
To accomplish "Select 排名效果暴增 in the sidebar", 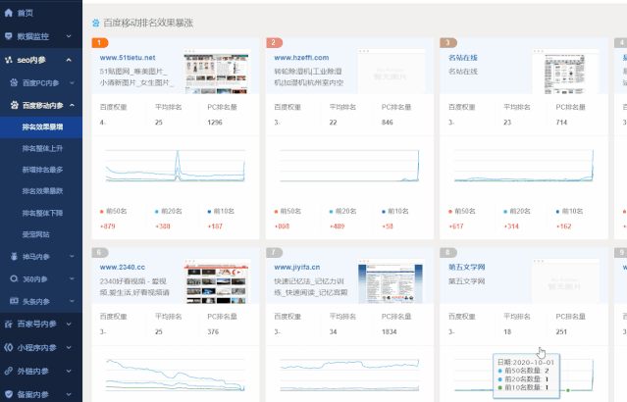I will tap(41, 127).
